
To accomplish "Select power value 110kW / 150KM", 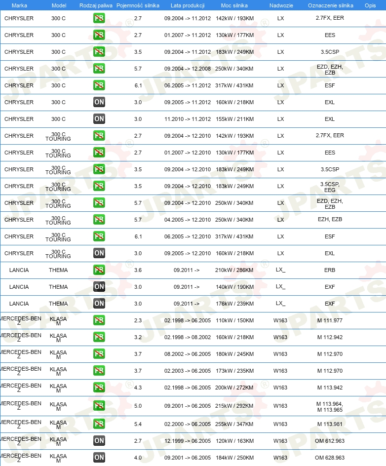I will [x=235, y=321].
